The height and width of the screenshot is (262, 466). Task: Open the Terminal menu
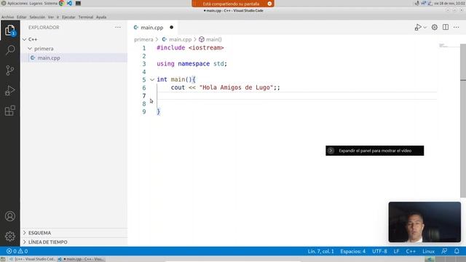pyautogui.click(x=86, y=17)
